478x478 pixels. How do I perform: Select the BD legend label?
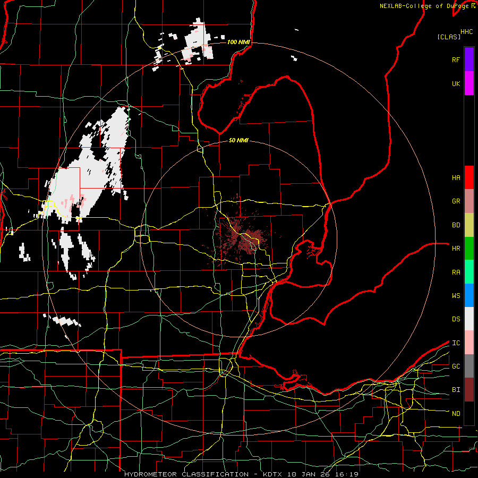pyautogui.click(x=456, y=225)
